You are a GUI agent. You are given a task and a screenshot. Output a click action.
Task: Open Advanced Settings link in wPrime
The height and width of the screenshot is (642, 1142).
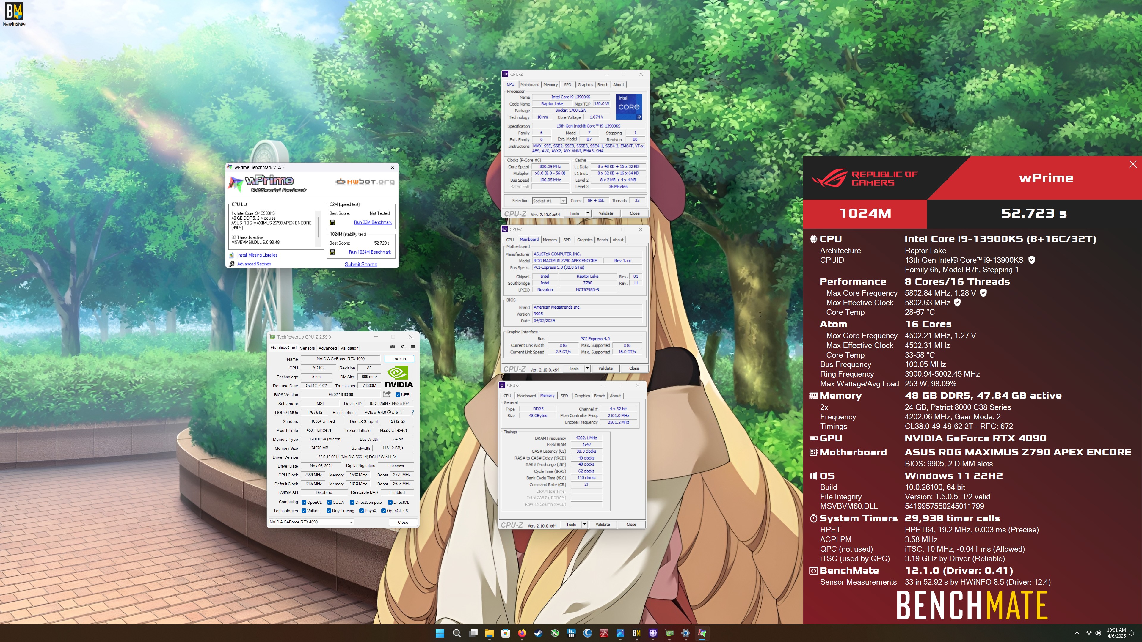[254, 264]
